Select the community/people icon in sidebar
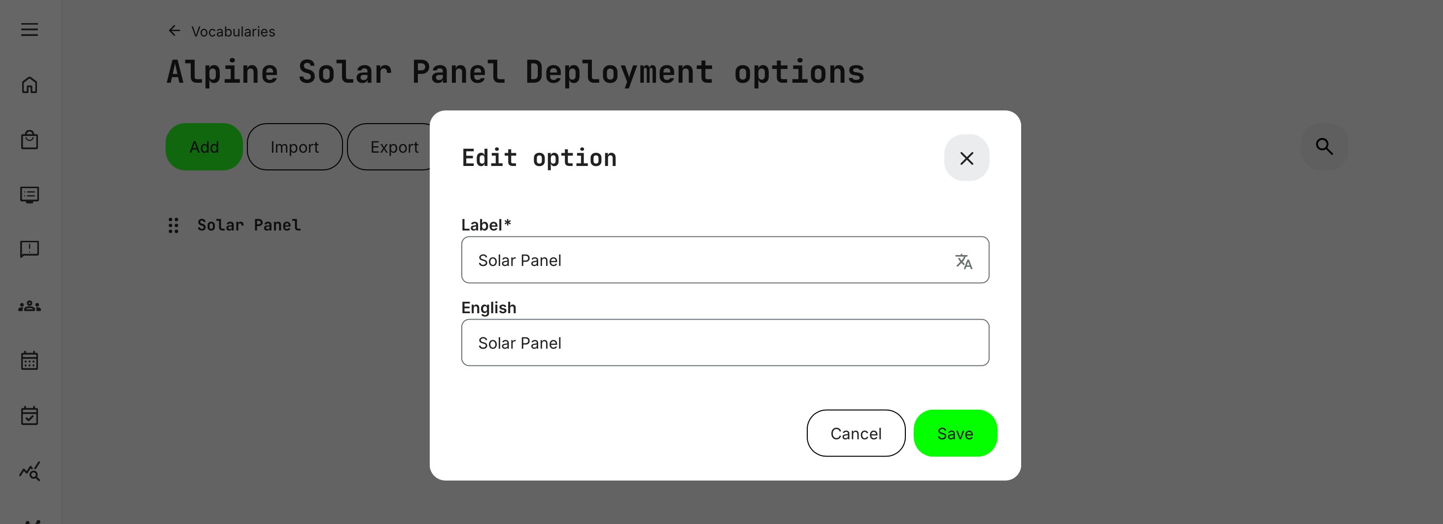 [x=30, y=306]
